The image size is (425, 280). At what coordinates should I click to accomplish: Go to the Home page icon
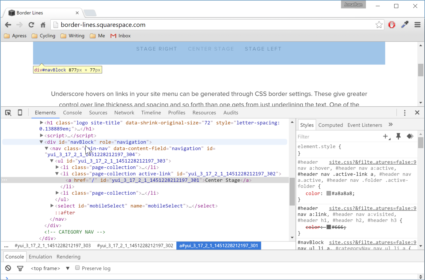click(x=43, y=25)
